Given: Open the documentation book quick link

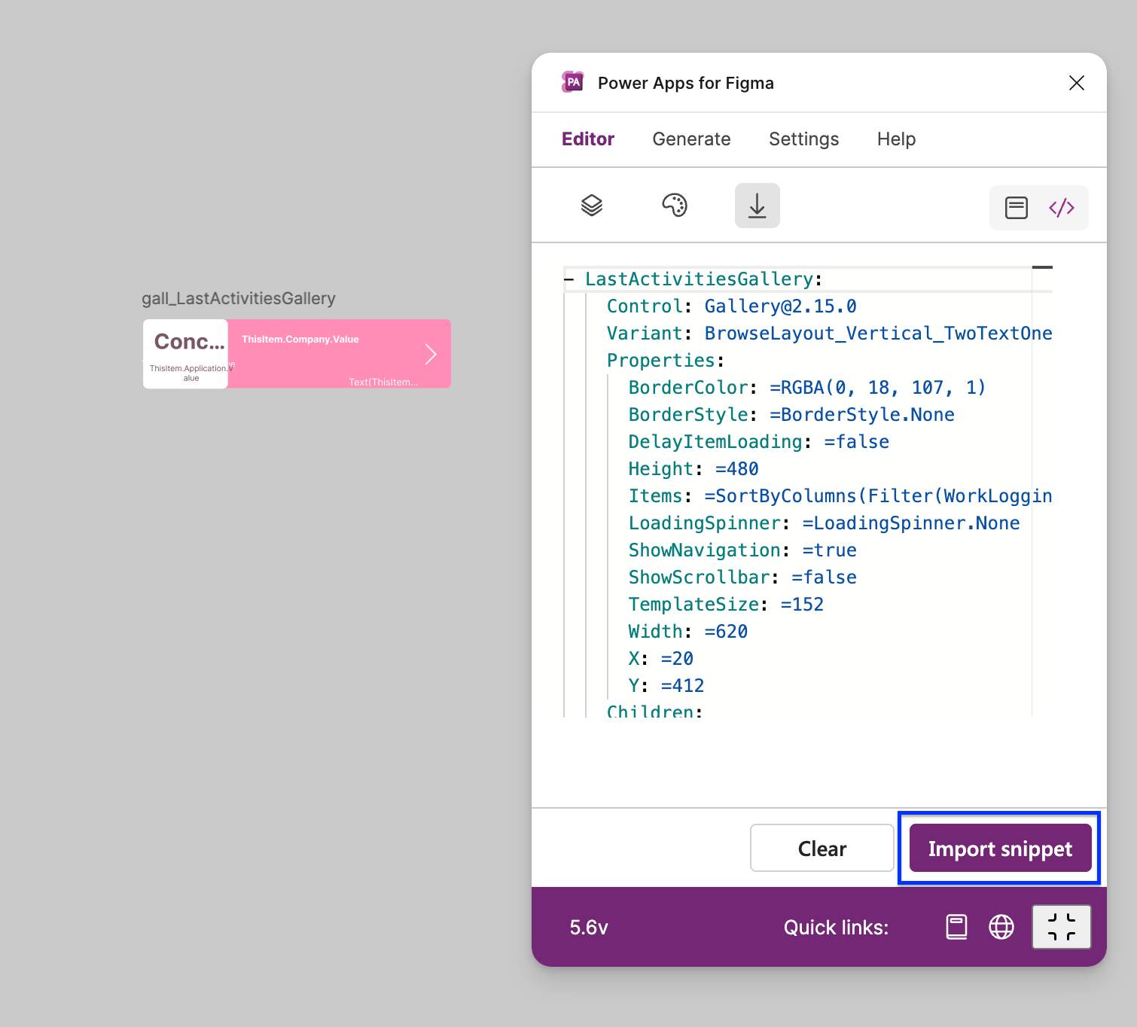Looking at the screenshot, I should point(956,927).
